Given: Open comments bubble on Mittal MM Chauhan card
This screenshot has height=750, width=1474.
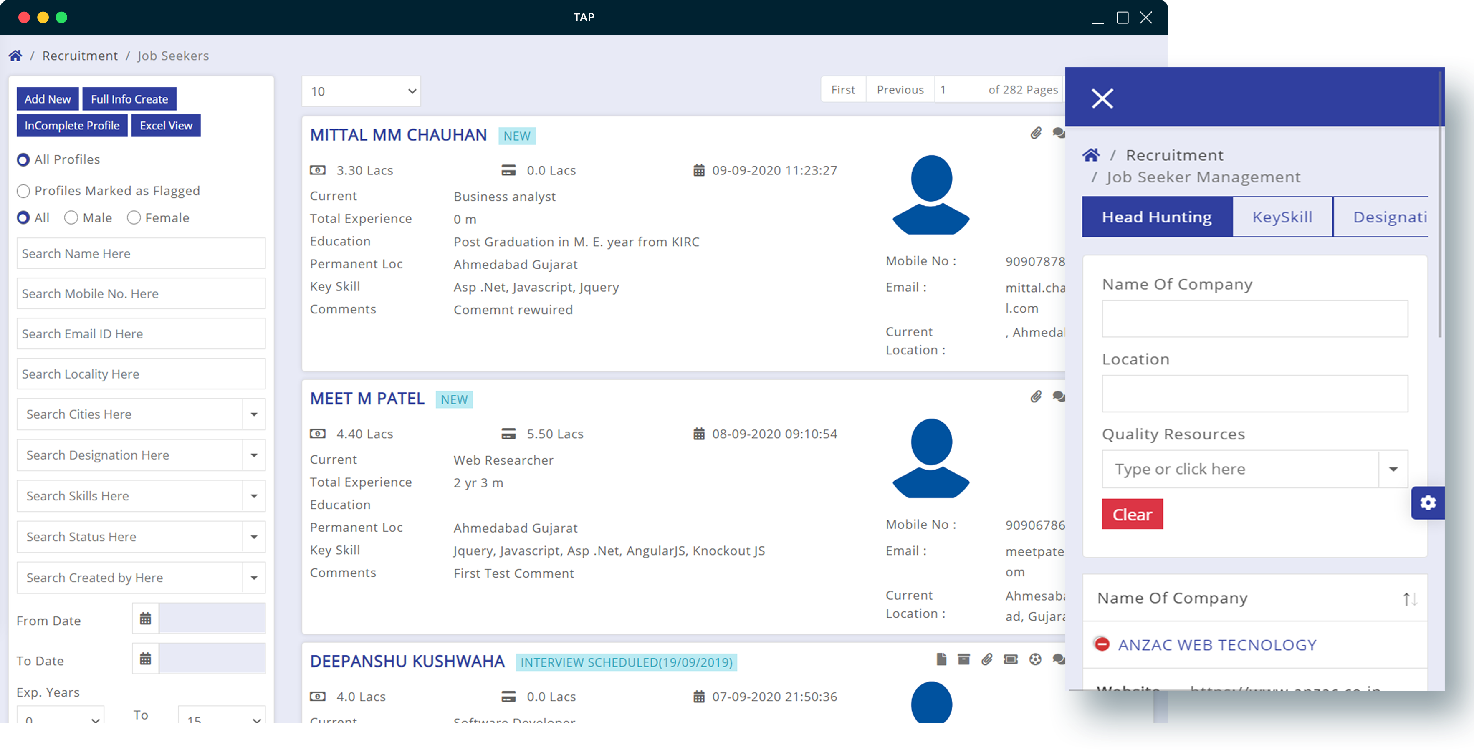Looking at the screenshot, I should (1059, 133).
